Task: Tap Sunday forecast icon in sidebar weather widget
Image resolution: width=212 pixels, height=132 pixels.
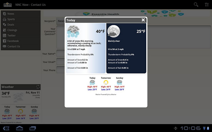Action: (34, 111)
